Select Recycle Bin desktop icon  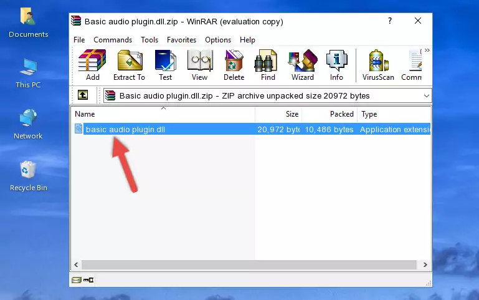point(28,176)
